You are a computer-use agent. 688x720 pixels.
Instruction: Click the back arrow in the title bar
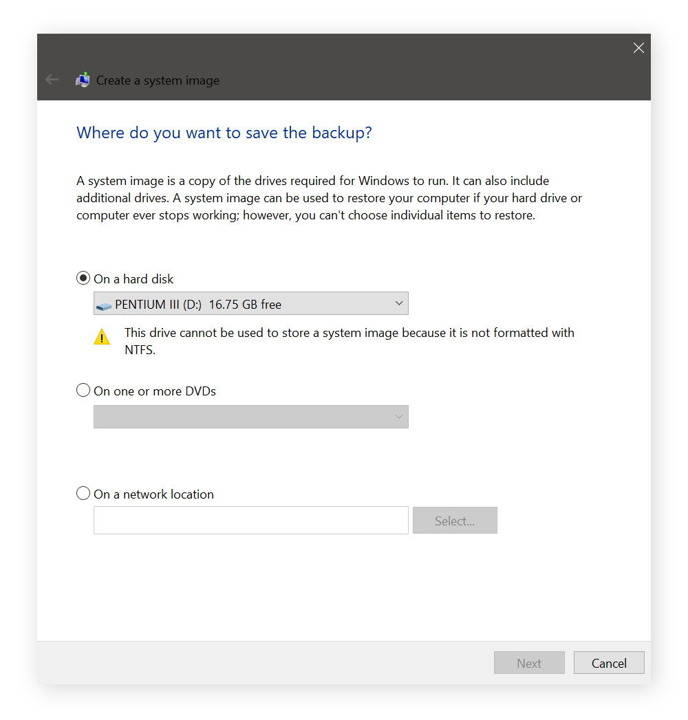52,80
